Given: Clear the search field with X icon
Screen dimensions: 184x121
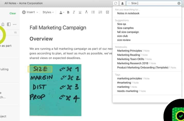Looking at the screenshot, I should [x=179, y=3].
